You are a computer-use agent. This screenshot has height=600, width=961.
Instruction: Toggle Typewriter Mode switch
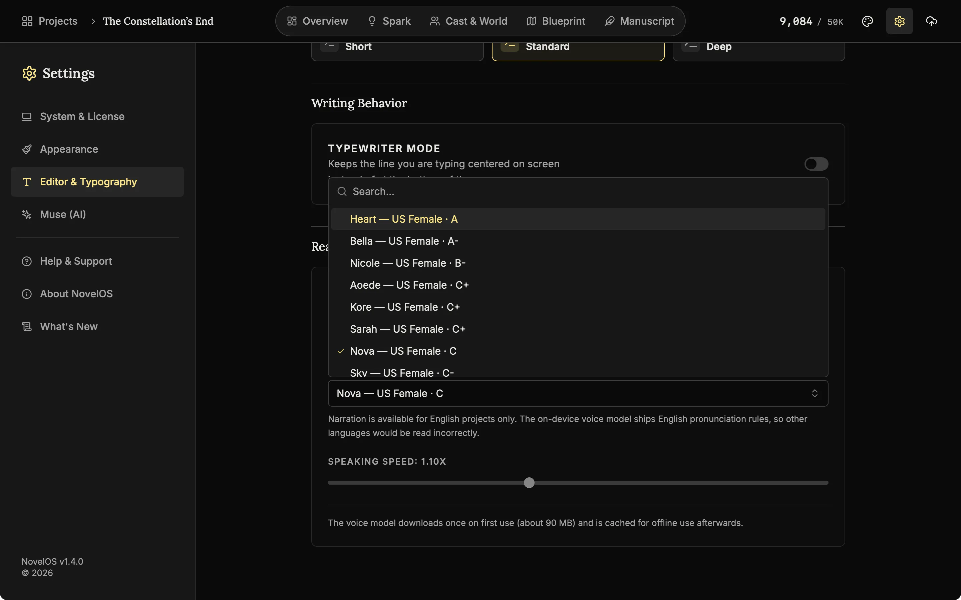[x=816, y=164]
